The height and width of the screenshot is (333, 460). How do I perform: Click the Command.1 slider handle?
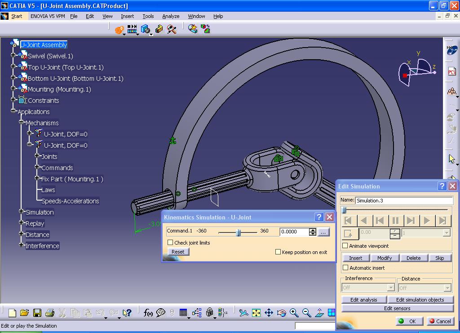point(239,233)
